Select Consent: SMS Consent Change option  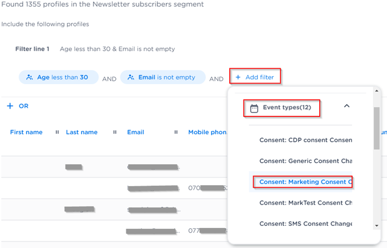tap(305, 224)
